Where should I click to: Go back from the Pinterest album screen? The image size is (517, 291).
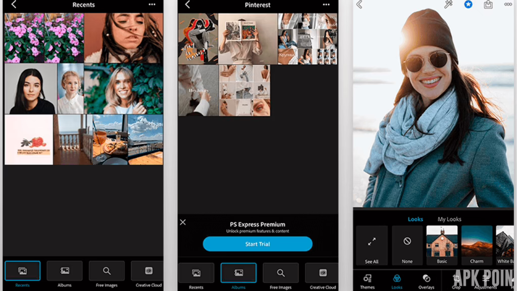click(188, 5)
